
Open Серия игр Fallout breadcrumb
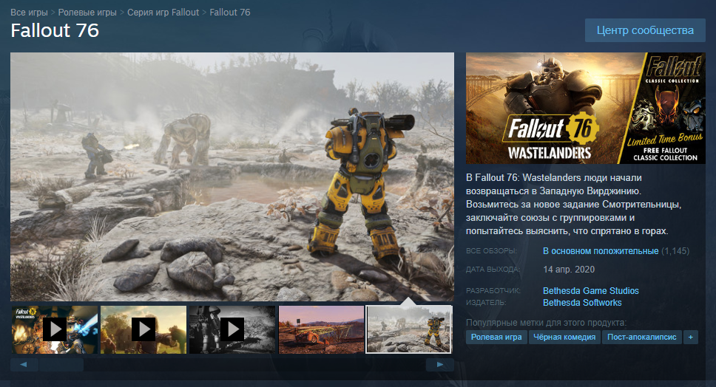point(163,13)
